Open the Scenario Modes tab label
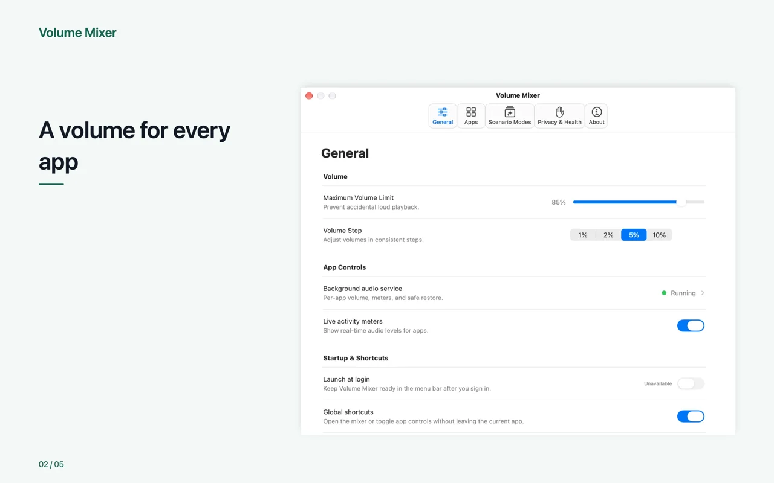 510,122
